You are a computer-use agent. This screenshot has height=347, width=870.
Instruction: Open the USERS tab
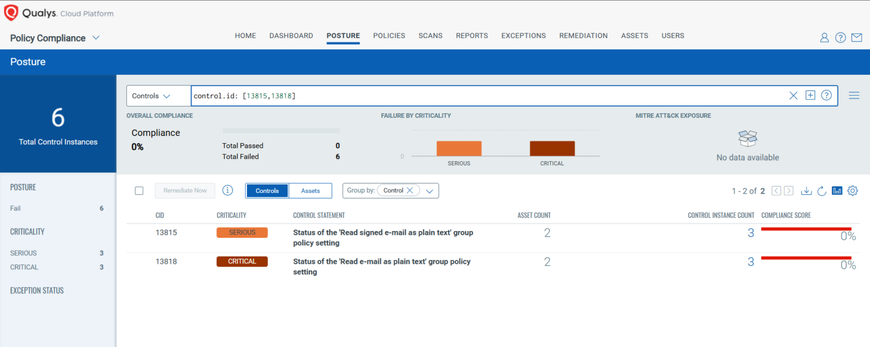coord(673,36)
